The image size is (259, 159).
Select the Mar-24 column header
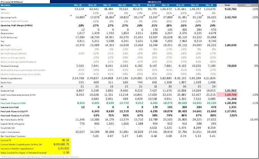coord(209,5)
